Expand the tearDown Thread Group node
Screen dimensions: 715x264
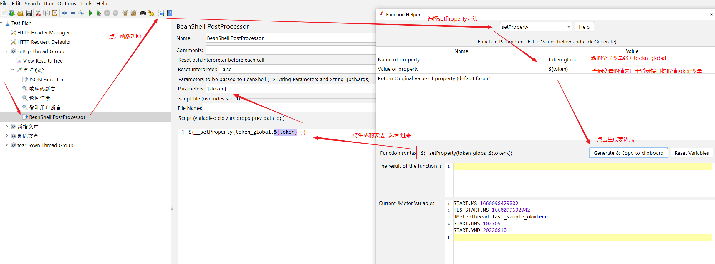click(7, 145)
